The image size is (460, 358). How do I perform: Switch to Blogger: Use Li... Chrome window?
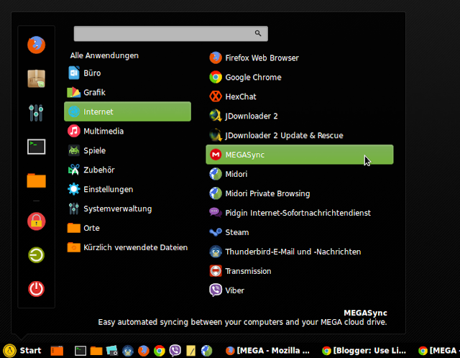364,350
